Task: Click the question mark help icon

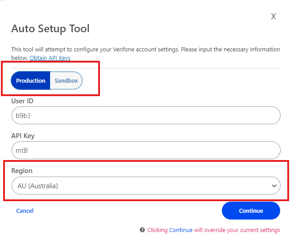Action: [x=142, y=230]
